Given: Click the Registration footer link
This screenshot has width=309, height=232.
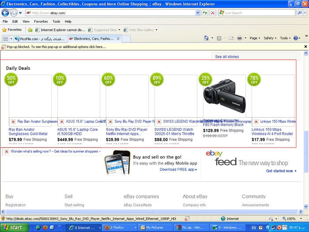Looking at the screenshot, I should point(15,205).
